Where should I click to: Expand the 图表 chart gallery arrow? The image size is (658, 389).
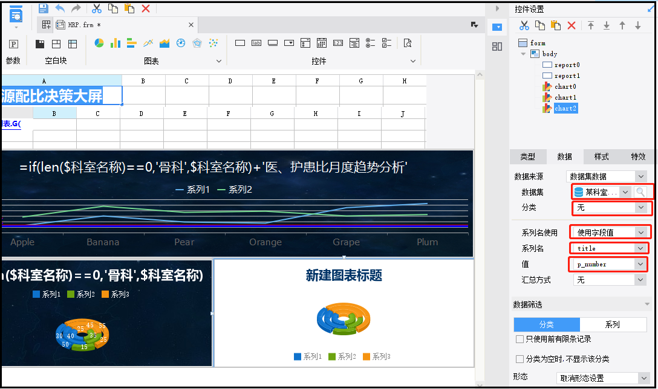pyautogui.click(x=219, y=61)
